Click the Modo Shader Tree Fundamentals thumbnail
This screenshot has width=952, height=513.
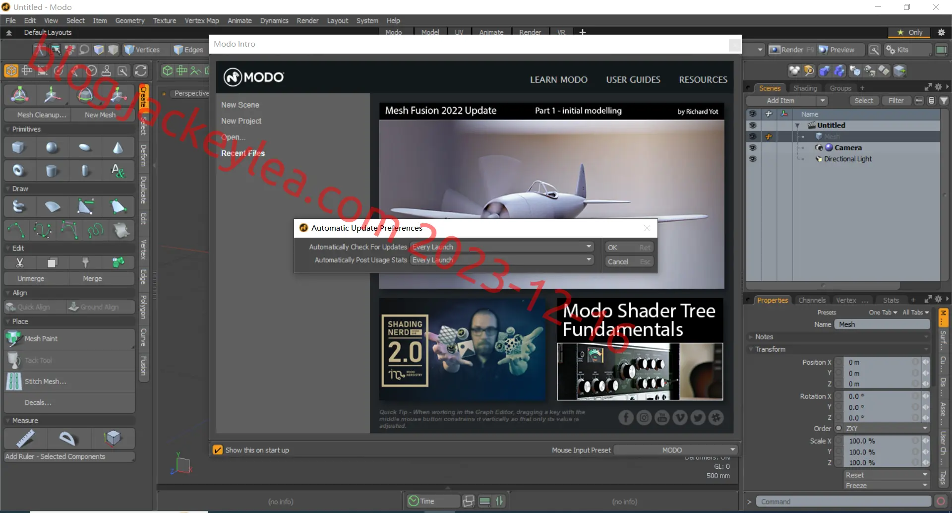(640, 349)
